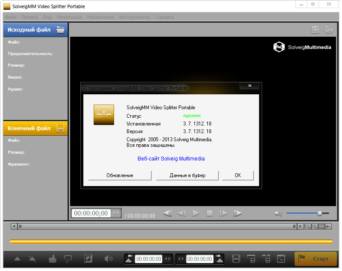Add a marker with the triangle icon
Image resolution: width=342 pixels, height=271 pixels.
[17, 259]
